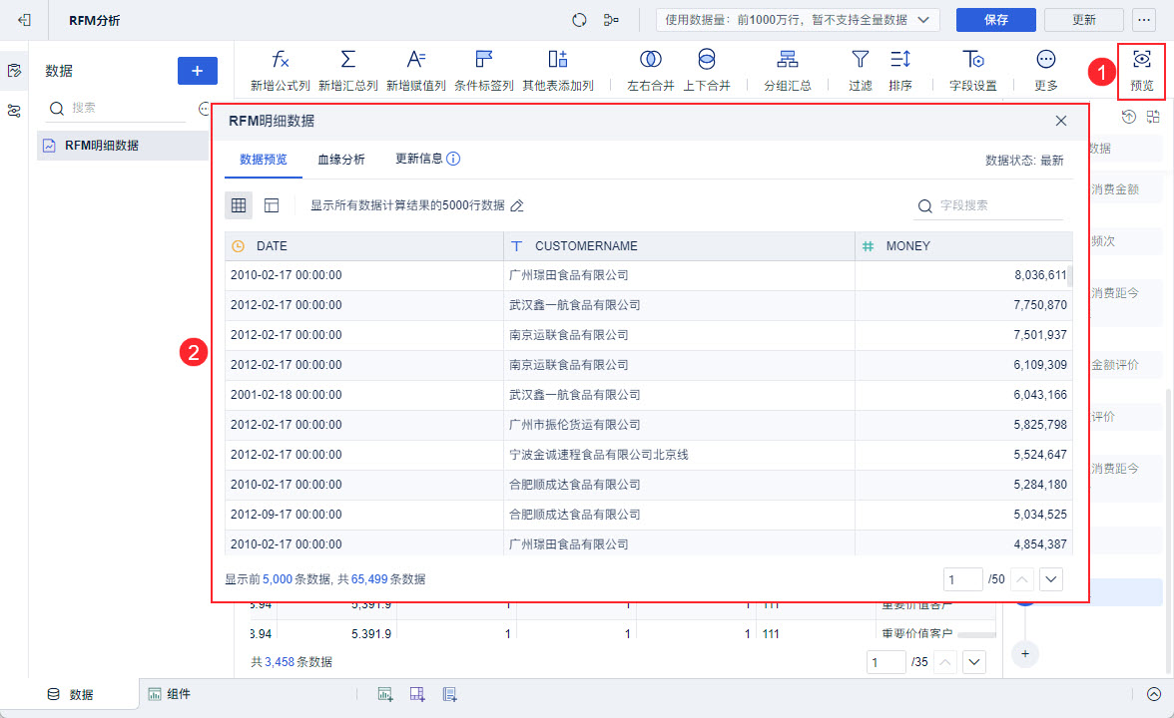Go to next page in preview dialog
The image size is (1174, 718).
point(1051,579)
